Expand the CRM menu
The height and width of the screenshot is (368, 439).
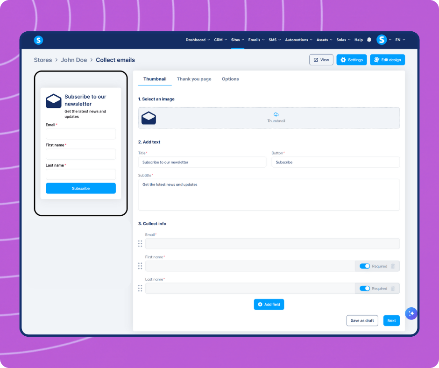pyautogui.click(x=220, y=40)
